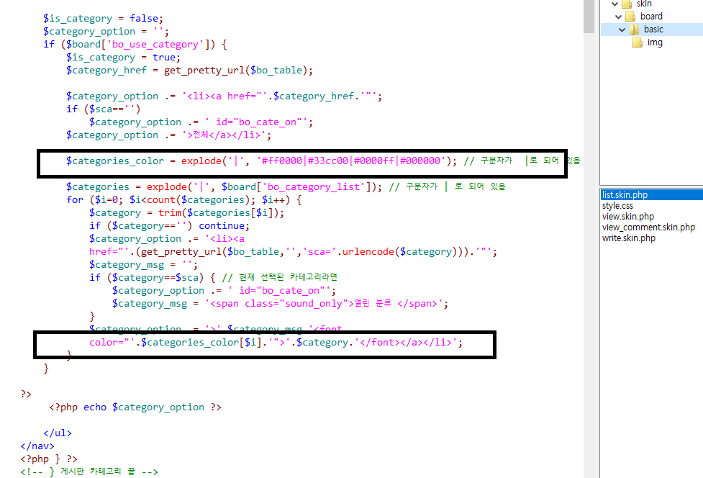Click the closing </ul> tag
Screen dimensions: 703x478
pyautogui.click(x=58, y=433)
